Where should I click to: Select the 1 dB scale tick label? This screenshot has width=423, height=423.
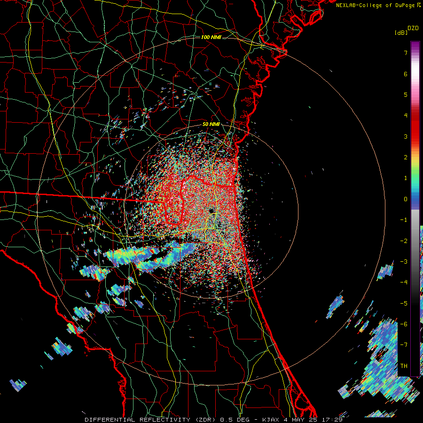pos(406,178)
